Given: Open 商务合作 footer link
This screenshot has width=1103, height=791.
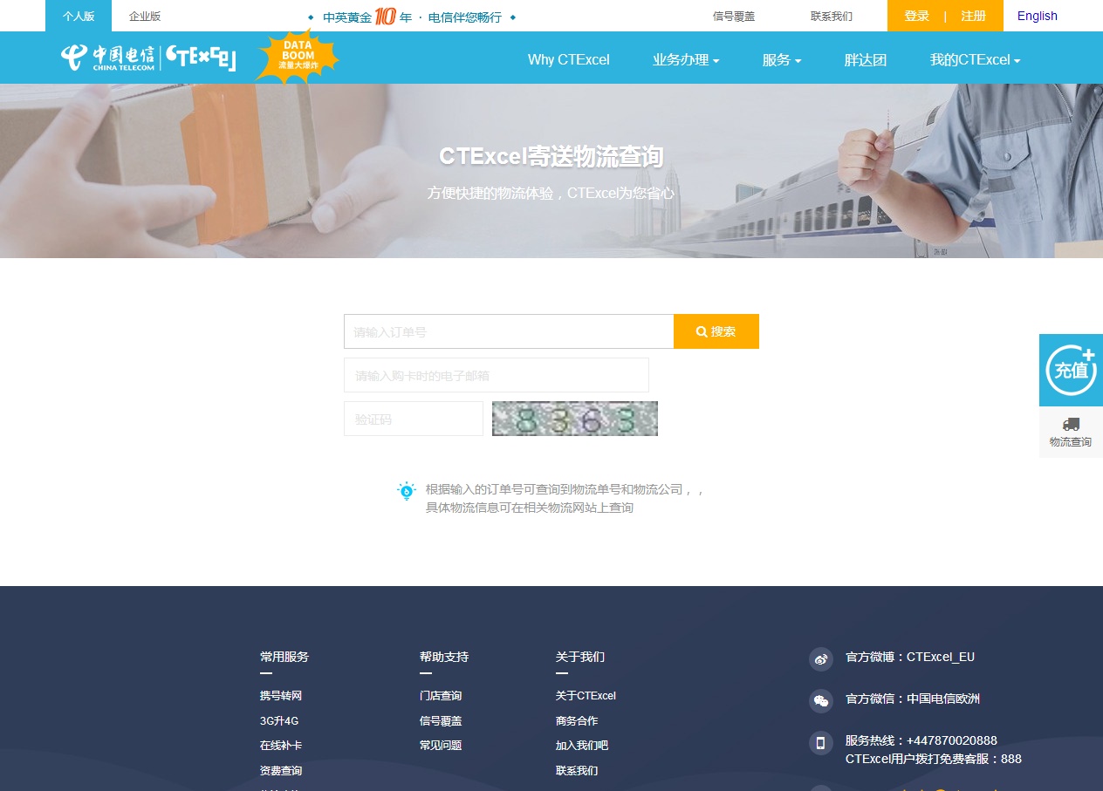Looking at the screenshot, I should tap(577, 721).
